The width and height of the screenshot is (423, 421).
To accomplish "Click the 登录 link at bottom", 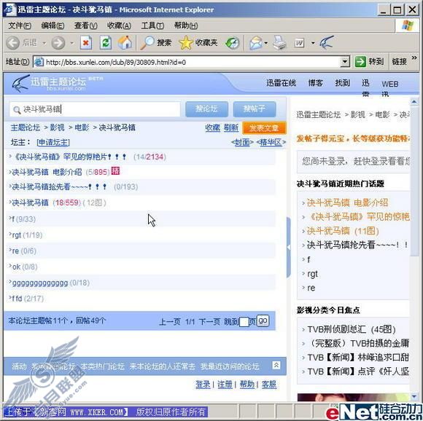I will (x=203, y=385).
